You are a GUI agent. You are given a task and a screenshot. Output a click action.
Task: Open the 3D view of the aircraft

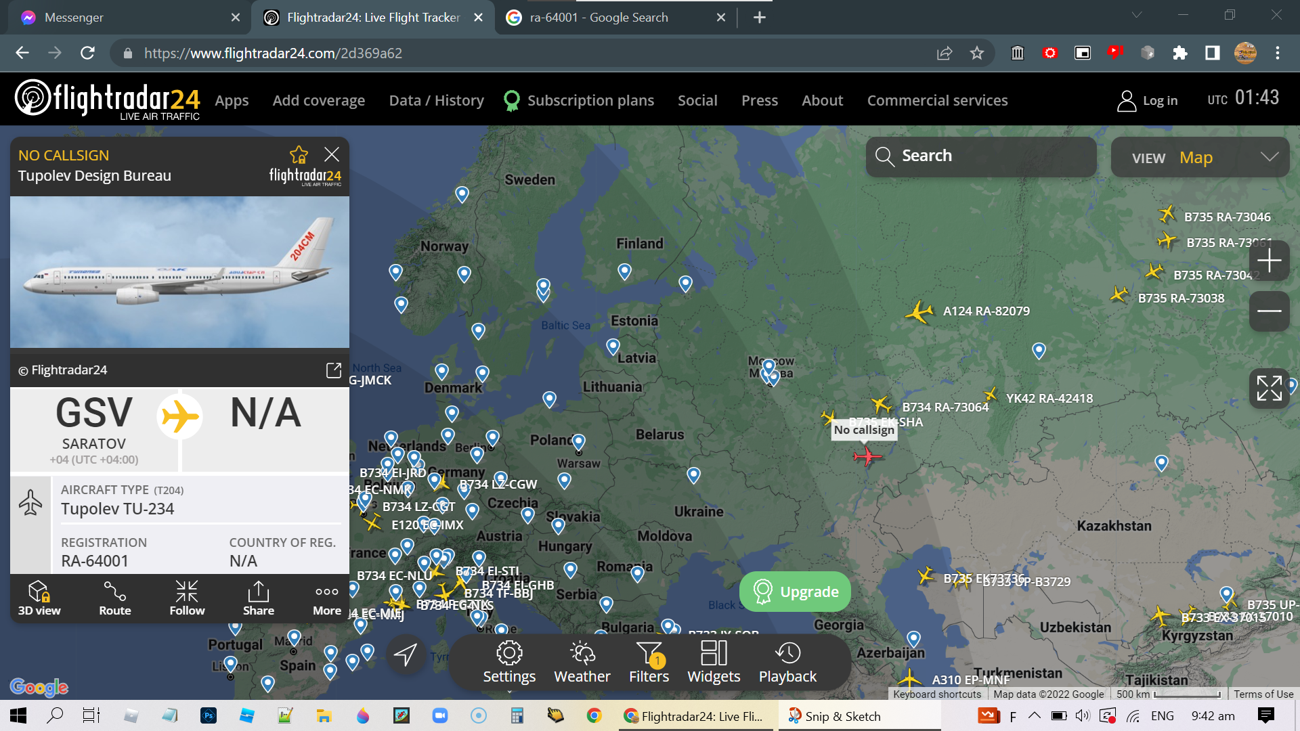coord(39,598)
